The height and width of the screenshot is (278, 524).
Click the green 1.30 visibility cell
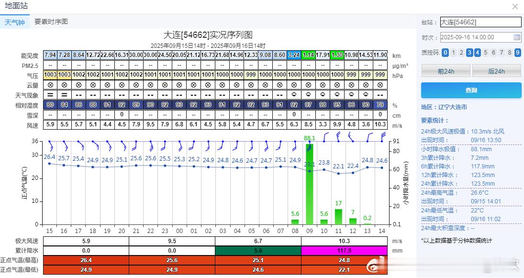[x=337, y=55]
